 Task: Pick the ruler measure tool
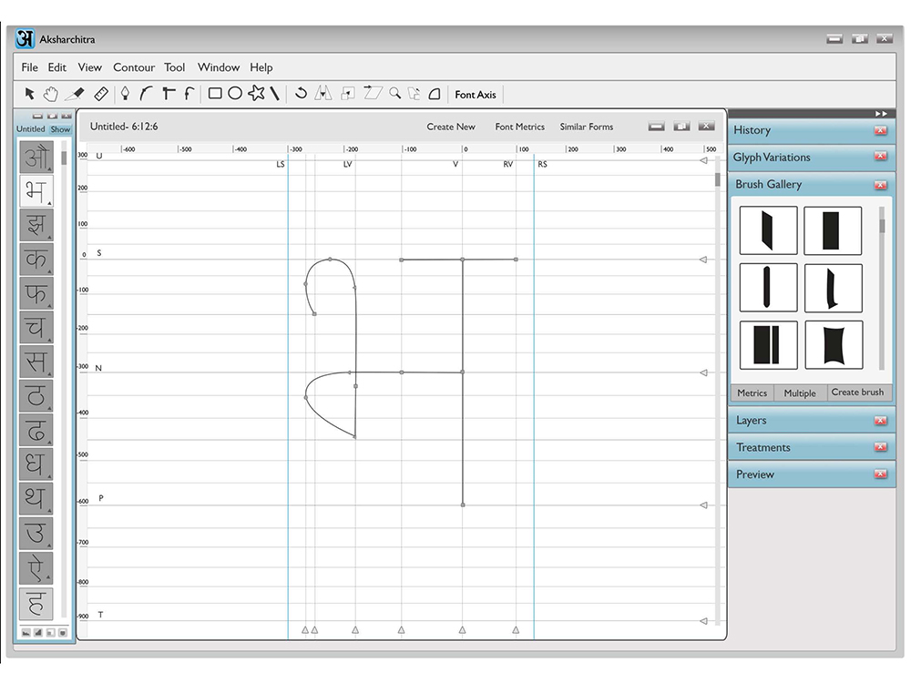click(101, 94)
